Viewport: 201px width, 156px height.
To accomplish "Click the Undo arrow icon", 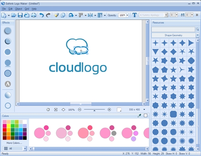I will [x=41, y=15].
